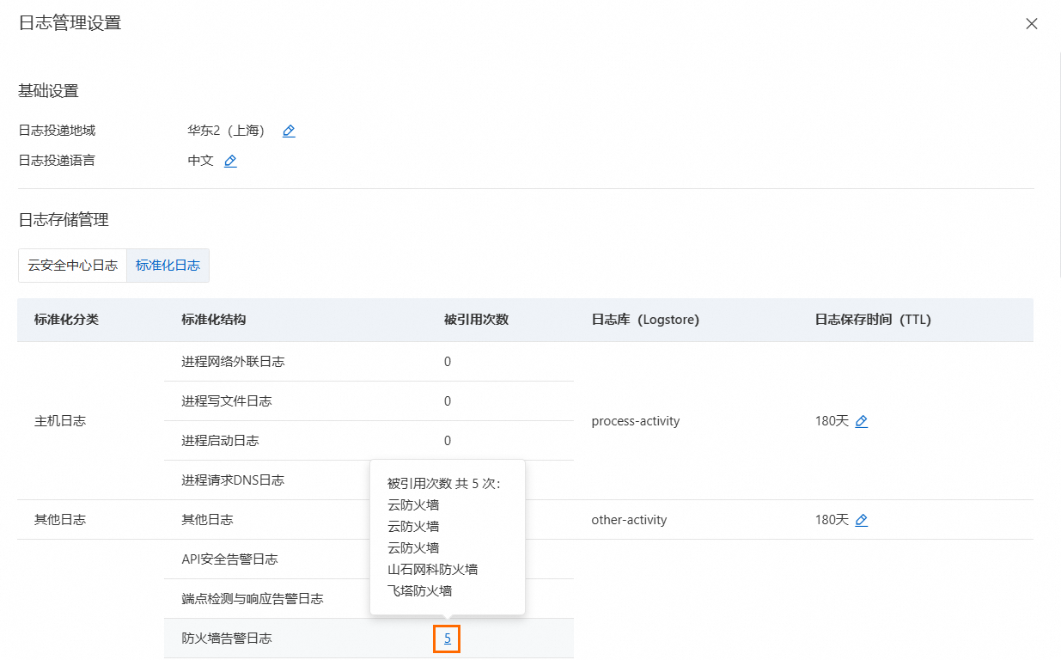Select the 端点检测与响应告警日志 row
This screenshot has width=1061, height=660.
pyautogui.click(x=369, y=599)
